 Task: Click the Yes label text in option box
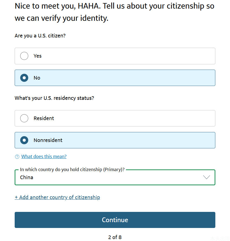click(38, 56)
